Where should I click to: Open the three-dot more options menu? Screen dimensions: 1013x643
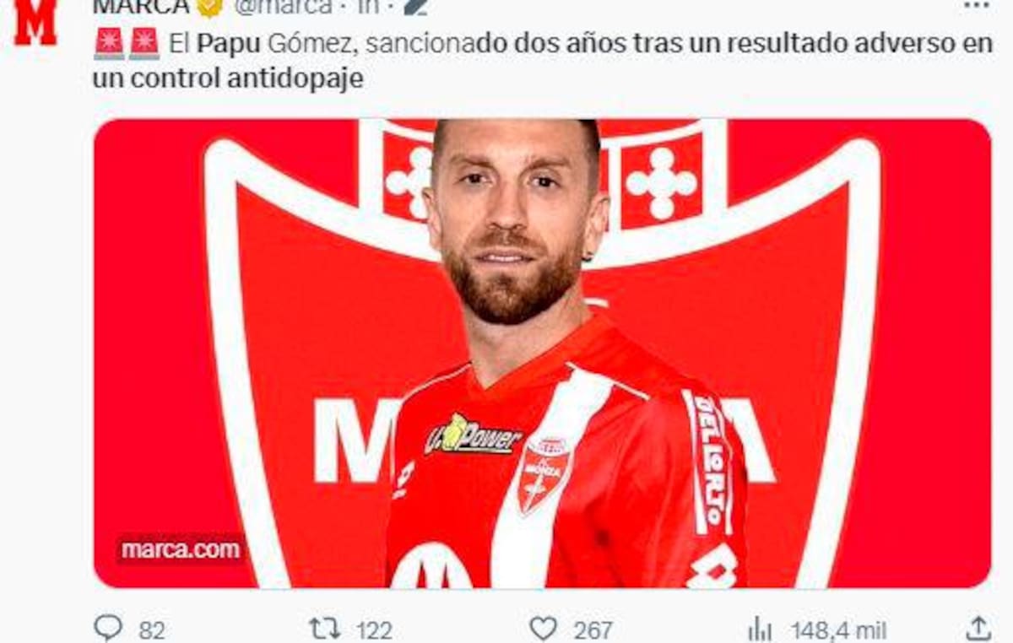pos(976,5)
